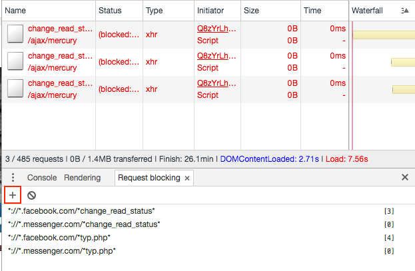Click the remove all patterns icon

tap(31, 196)
